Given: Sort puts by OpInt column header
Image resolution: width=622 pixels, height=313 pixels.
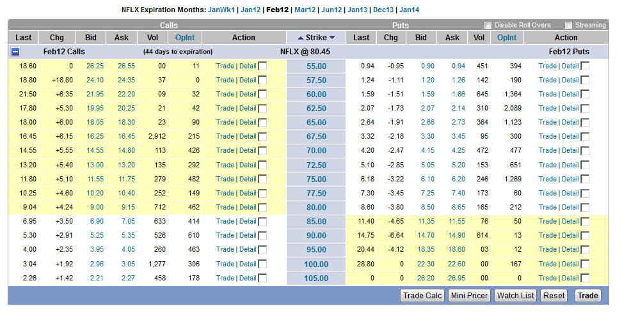Looking at the screenshot, I should click(507, 38).
